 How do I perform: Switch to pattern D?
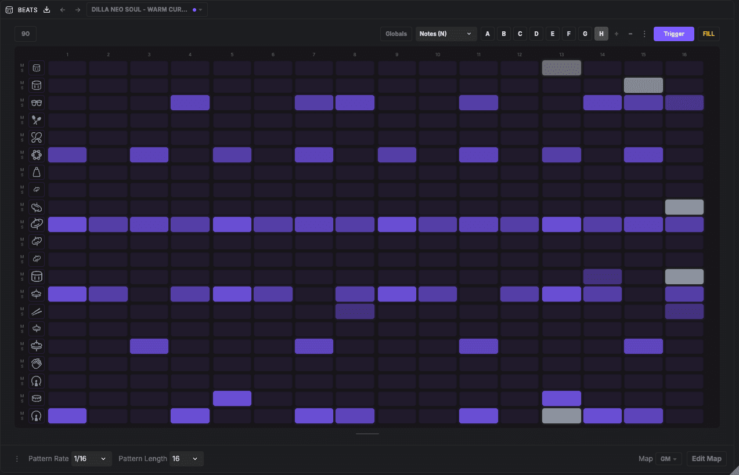[536, 34]
